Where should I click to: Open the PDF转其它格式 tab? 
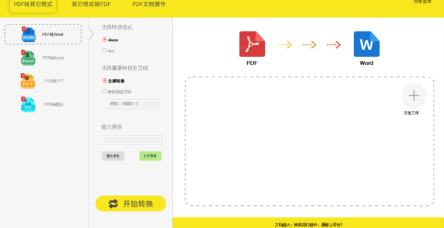coord(33,4)
